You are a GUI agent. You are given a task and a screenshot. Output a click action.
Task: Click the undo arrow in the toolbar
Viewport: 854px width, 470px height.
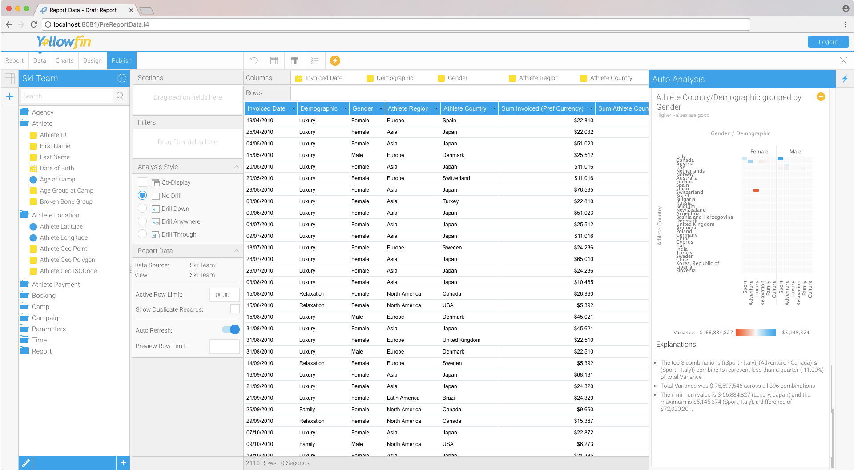(254, 60)
